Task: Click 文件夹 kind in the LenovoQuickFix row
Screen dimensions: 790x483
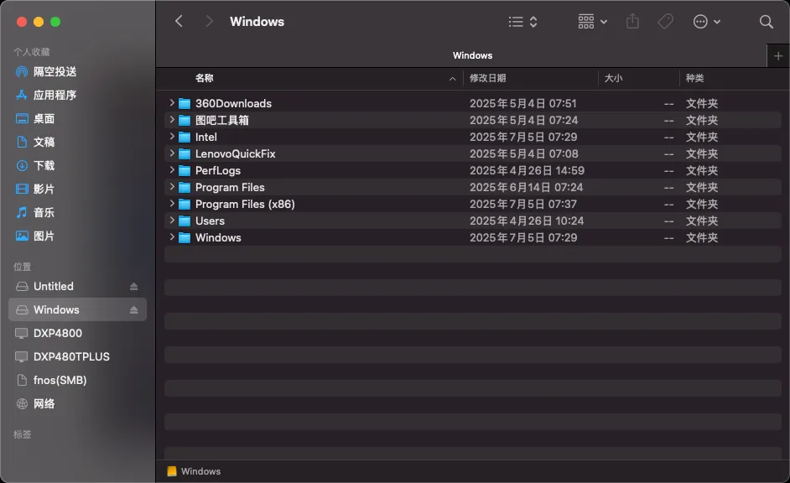Action: point(702,153)
